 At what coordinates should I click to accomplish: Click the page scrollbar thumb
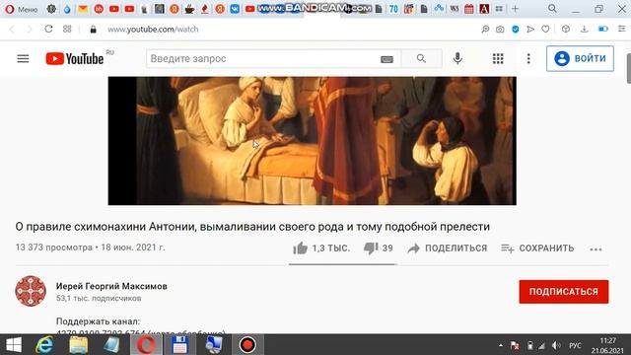[x=628, y=68]
